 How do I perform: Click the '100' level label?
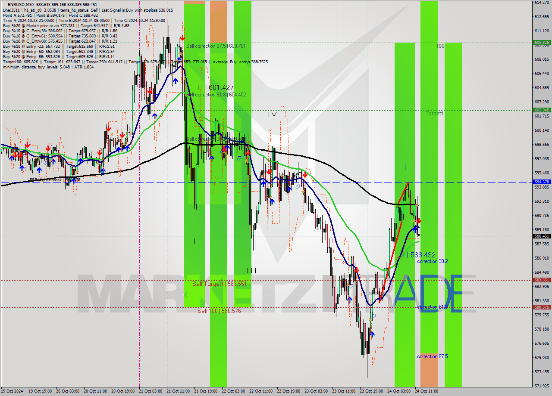point(440,46)
